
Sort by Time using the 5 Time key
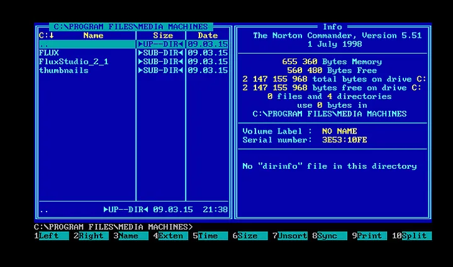210,236
